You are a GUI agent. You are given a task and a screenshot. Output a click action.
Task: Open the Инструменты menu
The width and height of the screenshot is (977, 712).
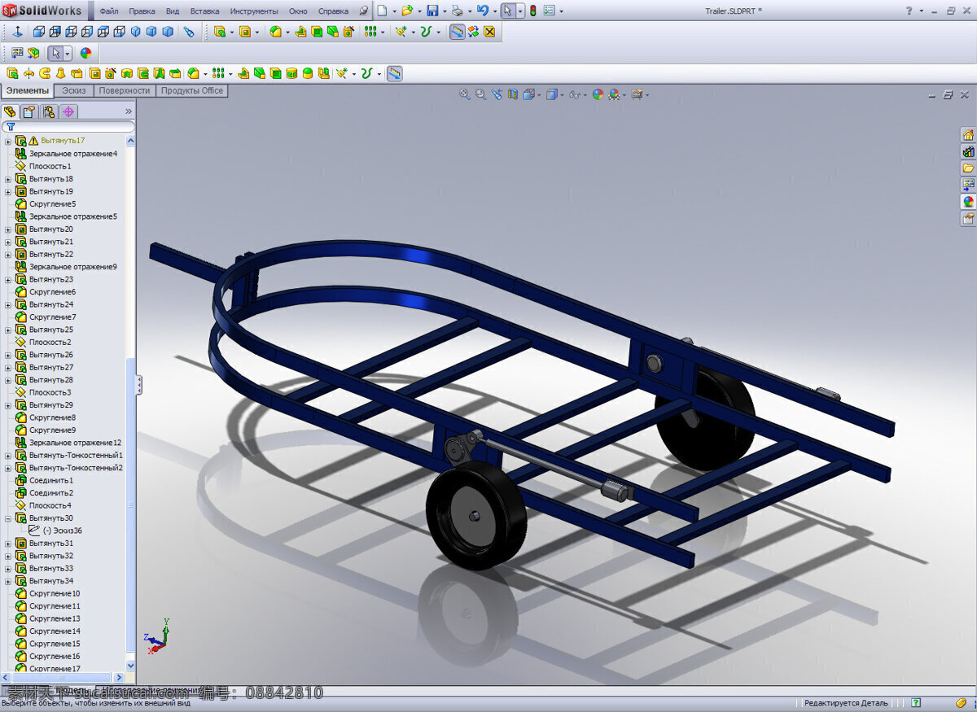[x=254, y=11]
